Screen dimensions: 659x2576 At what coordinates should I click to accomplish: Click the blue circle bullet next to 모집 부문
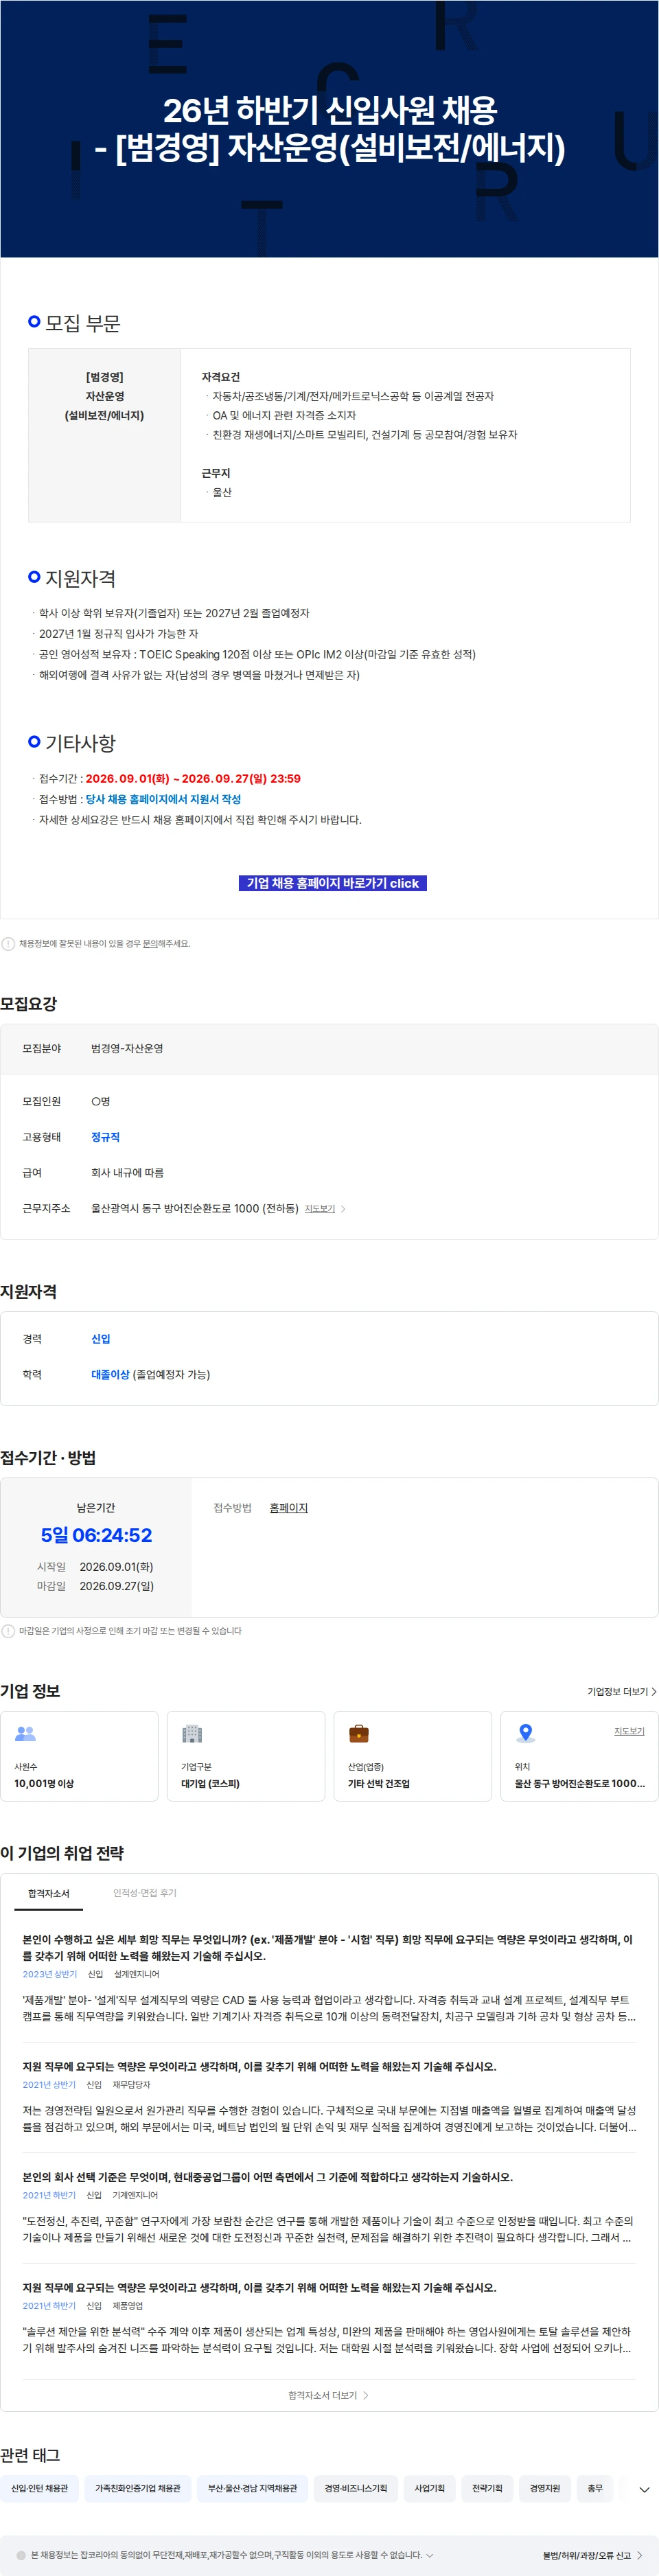point(34,321)
